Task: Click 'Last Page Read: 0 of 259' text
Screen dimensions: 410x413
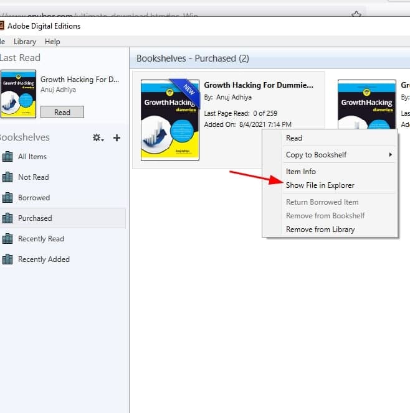Action: point(241,113)
